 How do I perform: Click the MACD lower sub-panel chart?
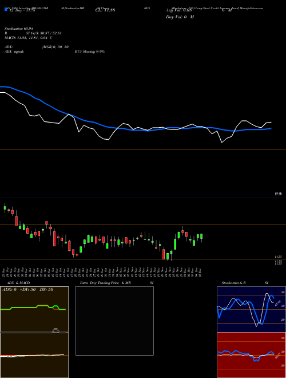tap(34, 355)
